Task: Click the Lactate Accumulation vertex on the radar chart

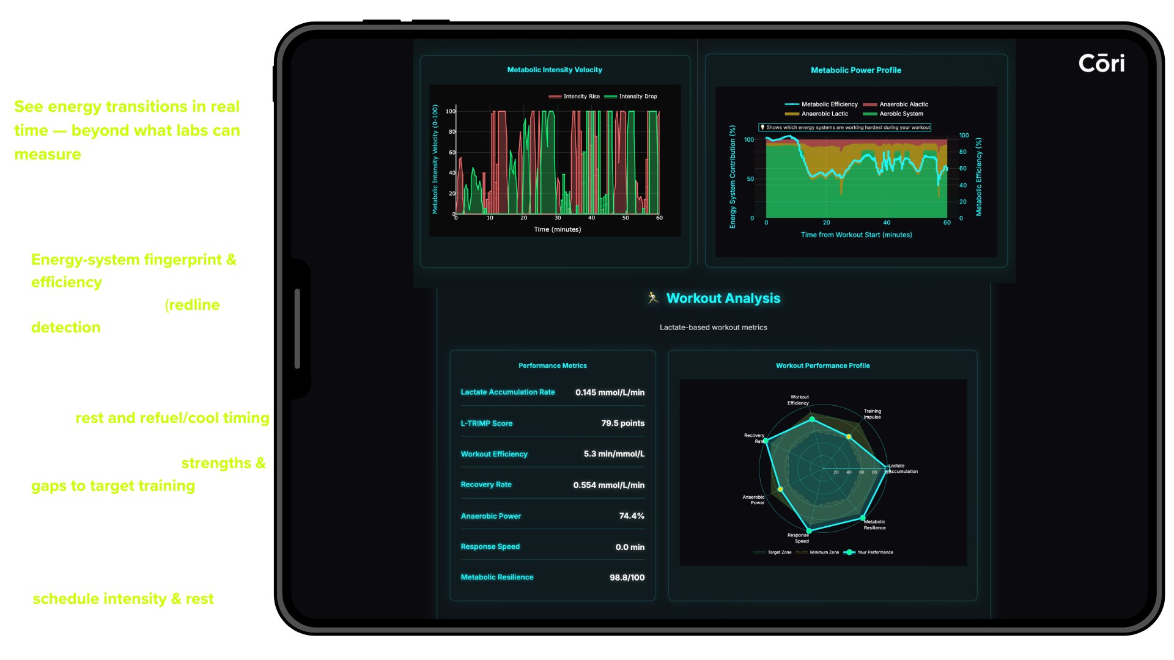Action: 887,468
